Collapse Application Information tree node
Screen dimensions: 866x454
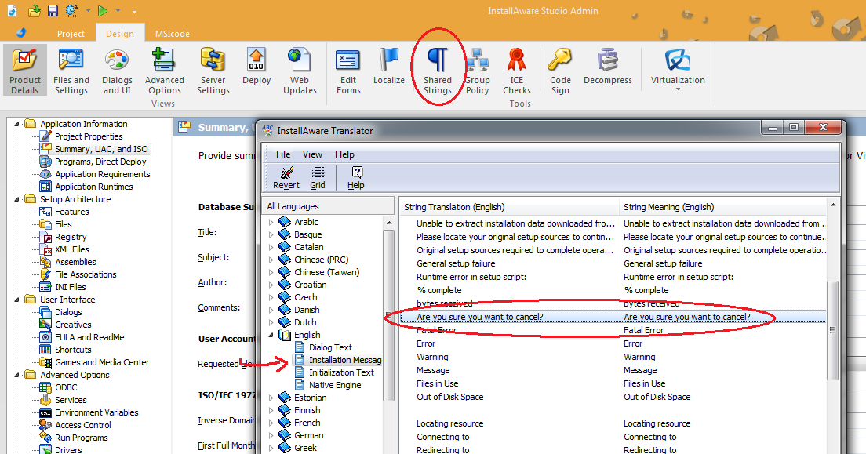(x=16, y=124)
